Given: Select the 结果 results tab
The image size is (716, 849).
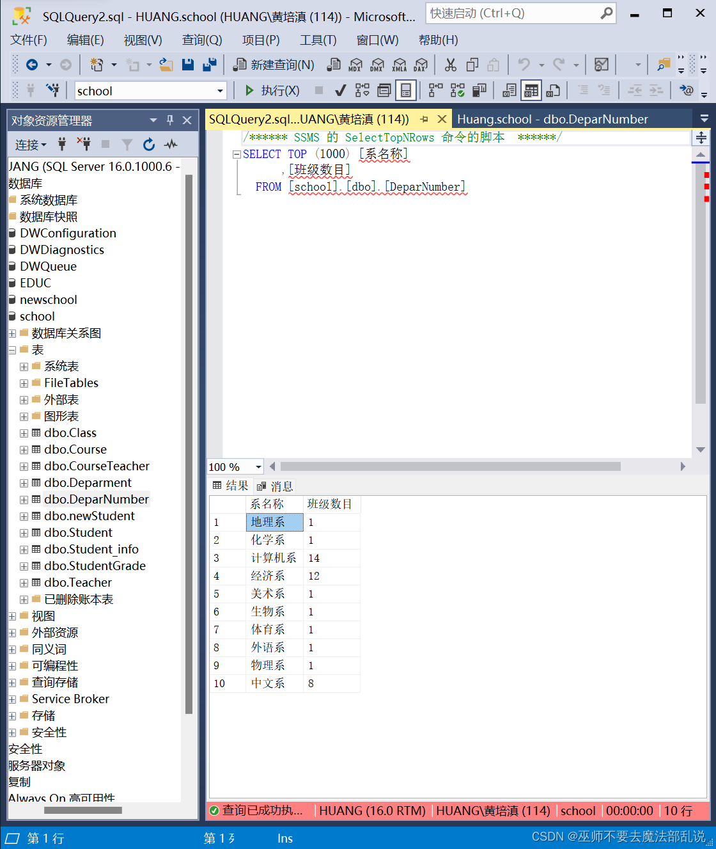Looking at the screenshot, I should (x=231, y=486).
